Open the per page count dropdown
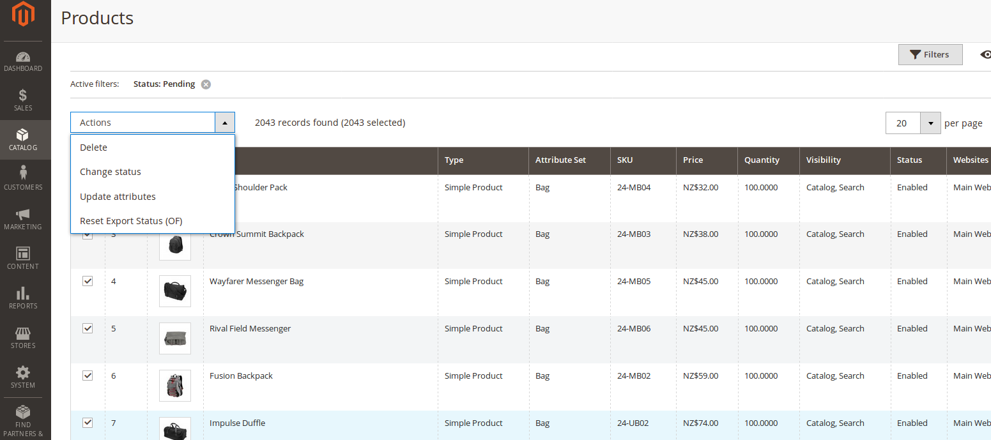Screen dimensions: 991x440 tap(930, 123)
